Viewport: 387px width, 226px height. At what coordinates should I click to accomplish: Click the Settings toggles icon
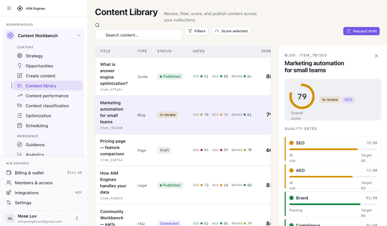tap(9, 203)
